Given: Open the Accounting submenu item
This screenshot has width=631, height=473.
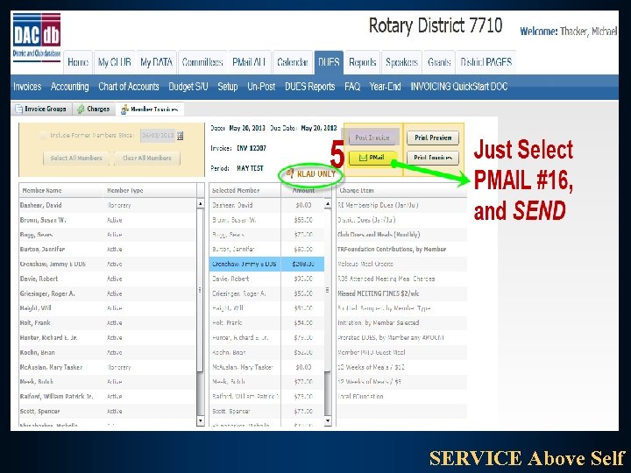Looking at the screenshot, I should (x=69, y=87).
